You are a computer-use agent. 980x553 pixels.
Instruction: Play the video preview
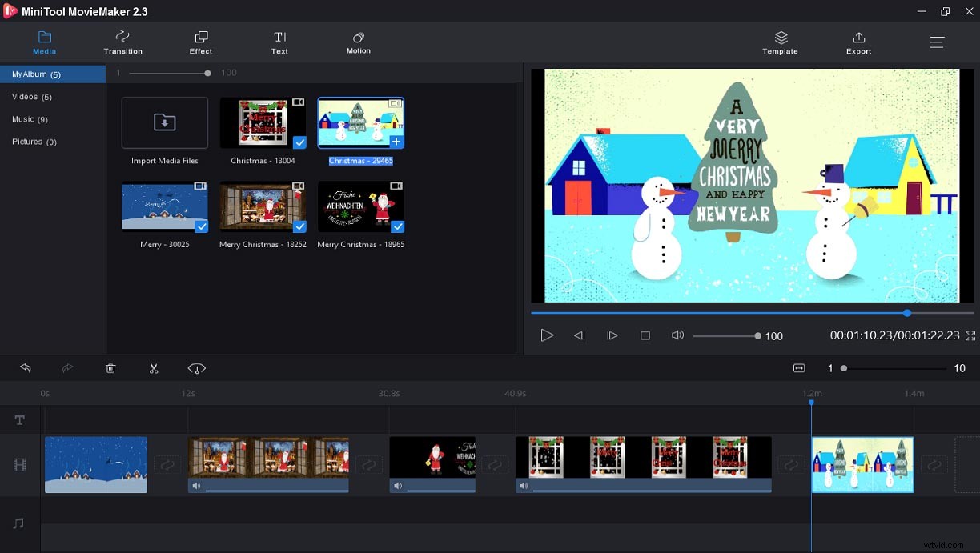pos(548,335)
